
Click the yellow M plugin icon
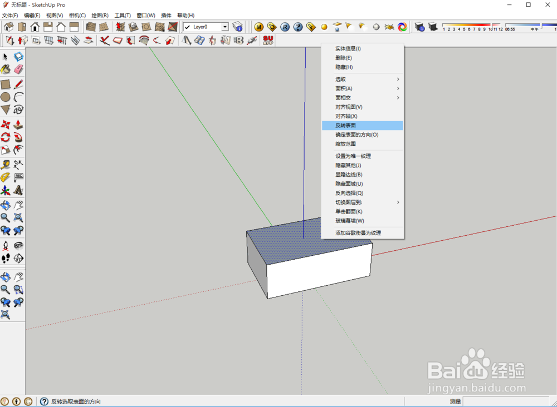click(258, 27)
